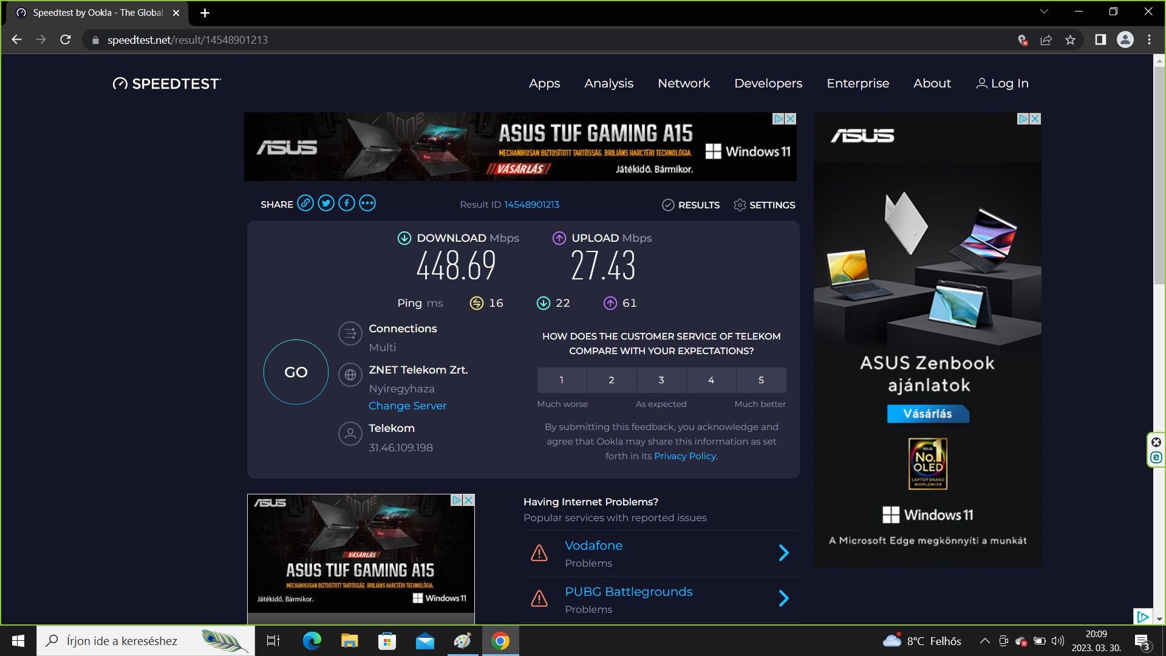Open PUBG Battlegrounds problems chevron
Viewport: 1166px width, 656px height.
(783, 599)
